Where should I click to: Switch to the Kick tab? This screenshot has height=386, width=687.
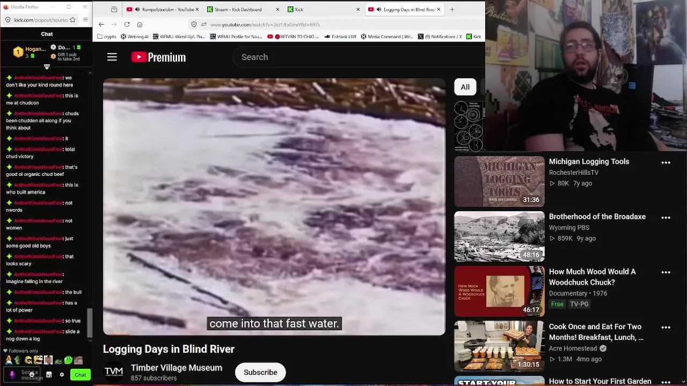(x=324, y=9)
